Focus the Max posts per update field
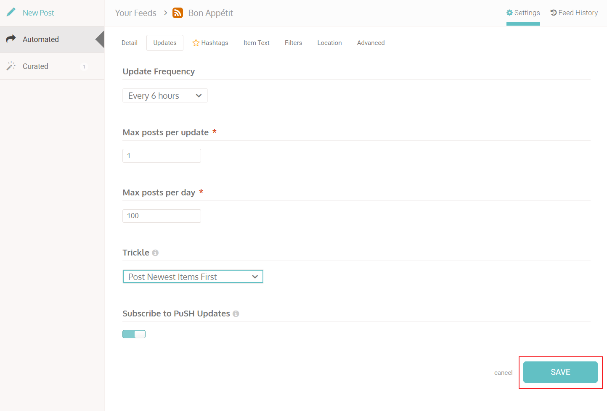Viewport: 607px width, 411px height. coord(162,155)
